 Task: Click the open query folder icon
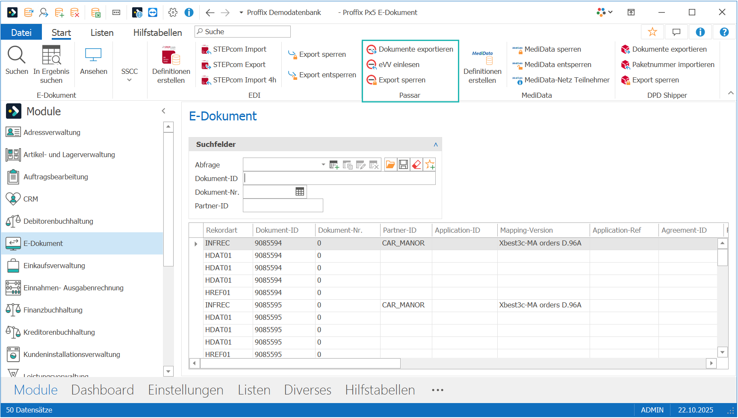point(390,165)
